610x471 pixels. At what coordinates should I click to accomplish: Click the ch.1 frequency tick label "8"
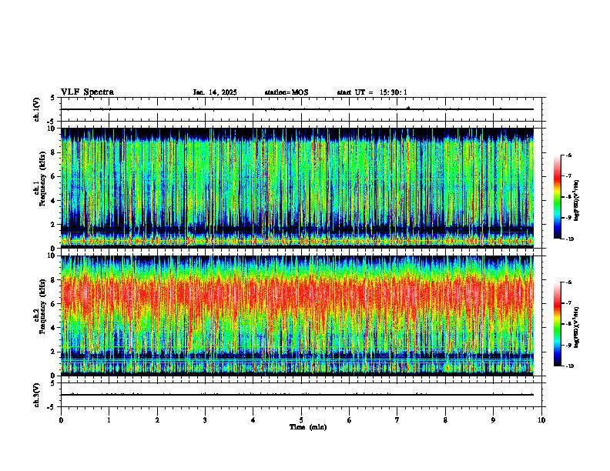coord(55,152)
